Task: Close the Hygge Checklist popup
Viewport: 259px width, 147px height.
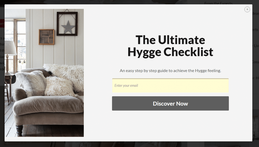Action: click(247, 9)
